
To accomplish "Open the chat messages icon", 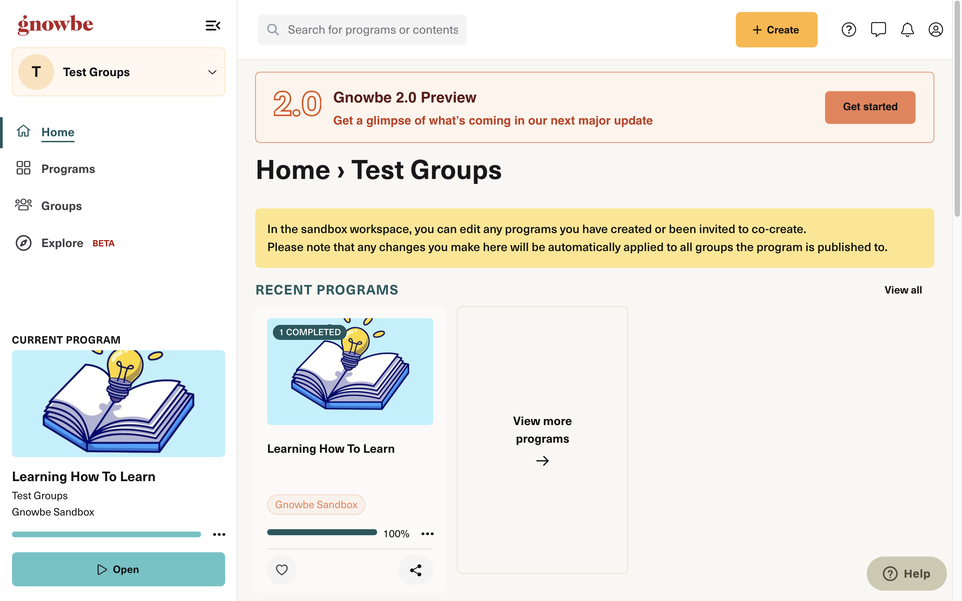I will coord(878,29).
